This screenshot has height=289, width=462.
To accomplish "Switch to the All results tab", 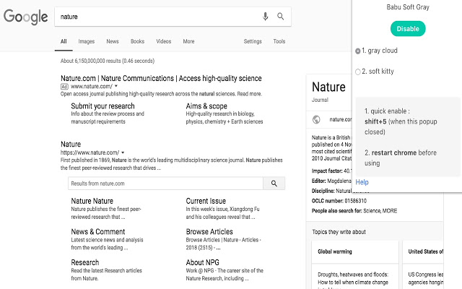I will pyautogui.click(x=64, y=41).
